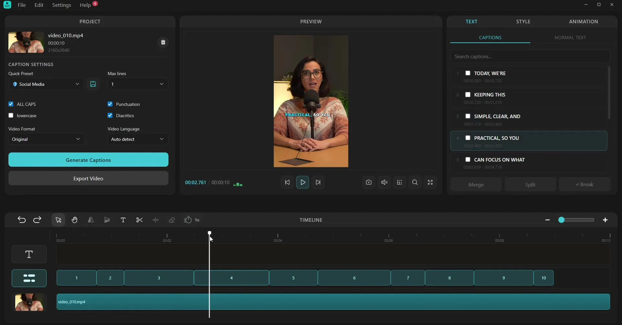Uncheck the Punctuation option

110,104
